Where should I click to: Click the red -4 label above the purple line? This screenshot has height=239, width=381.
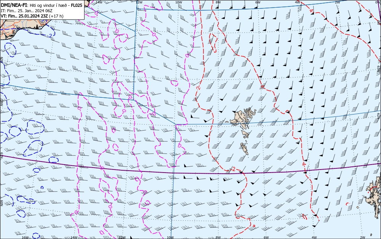pos(304,164)
